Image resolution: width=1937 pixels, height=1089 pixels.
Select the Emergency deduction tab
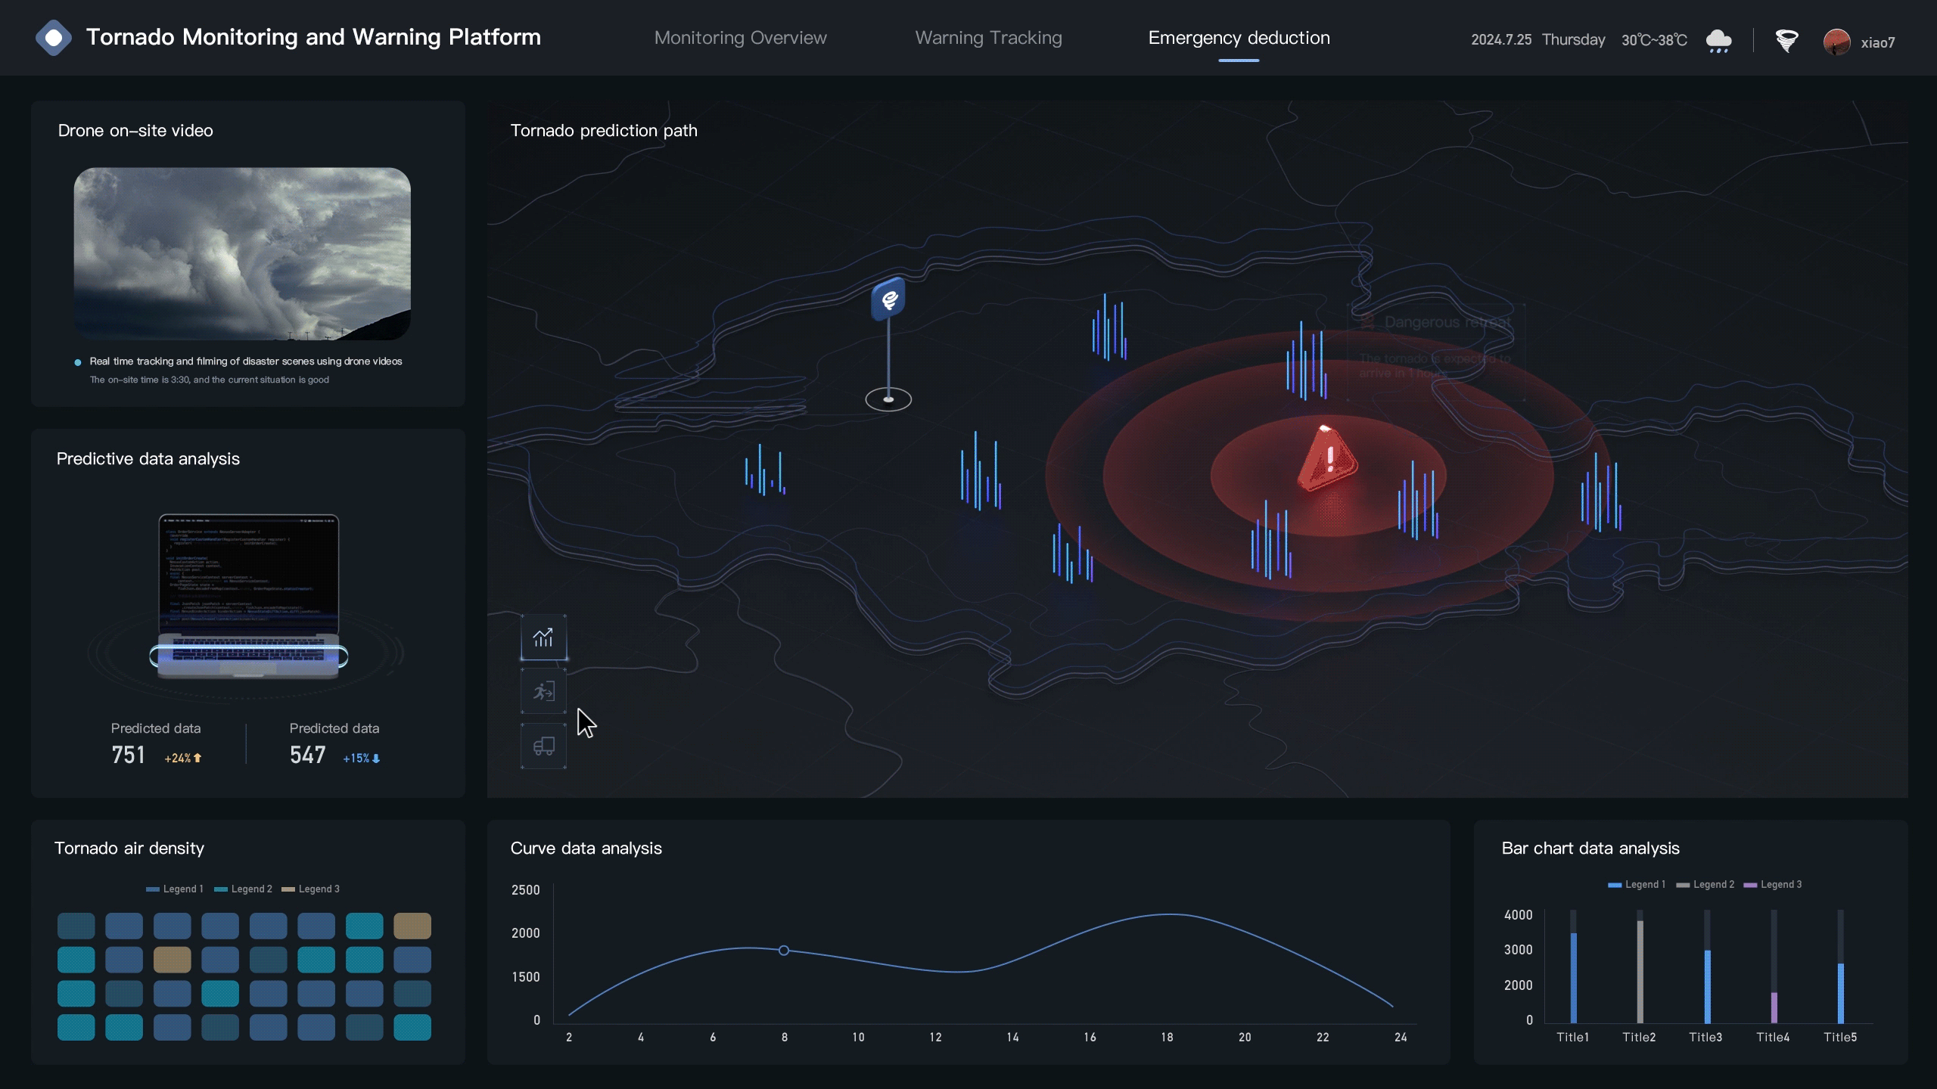pyautogui.click(x=1239, y=38)
